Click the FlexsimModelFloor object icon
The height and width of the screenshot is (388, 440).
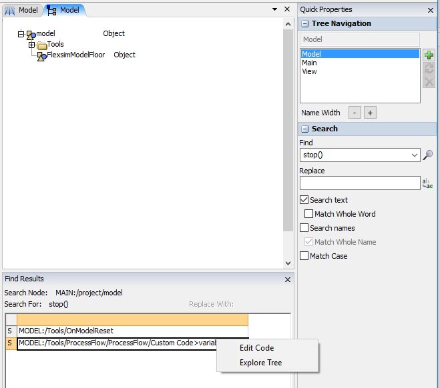pyautogui.click(x=41, y=56)
